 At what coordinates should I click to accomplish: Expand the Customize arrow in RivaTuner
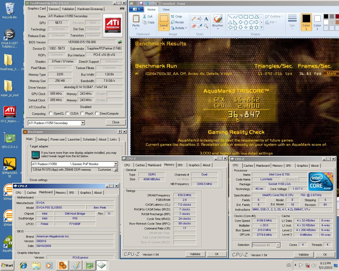coord(116,170)
